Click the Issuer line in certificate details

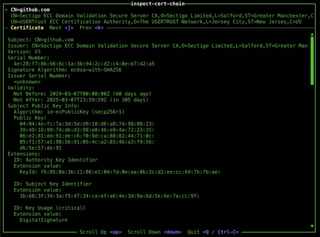[158, 46]
